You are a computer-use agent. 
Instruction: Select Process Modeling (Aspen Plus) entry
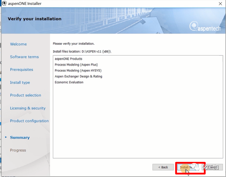(x=76, y=65)
